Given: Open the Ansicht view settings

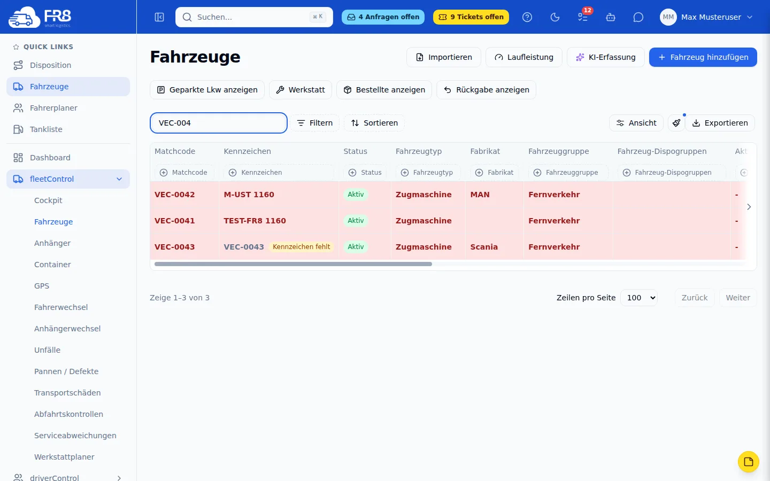Looking at the screenshot, I should coord(636,123).
